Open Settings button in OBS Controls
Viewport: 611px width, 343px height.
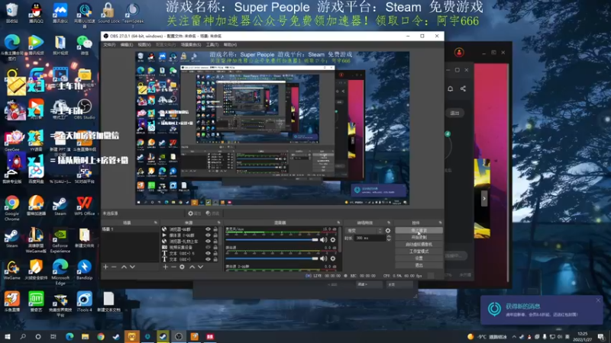click(x=419, y=258)
